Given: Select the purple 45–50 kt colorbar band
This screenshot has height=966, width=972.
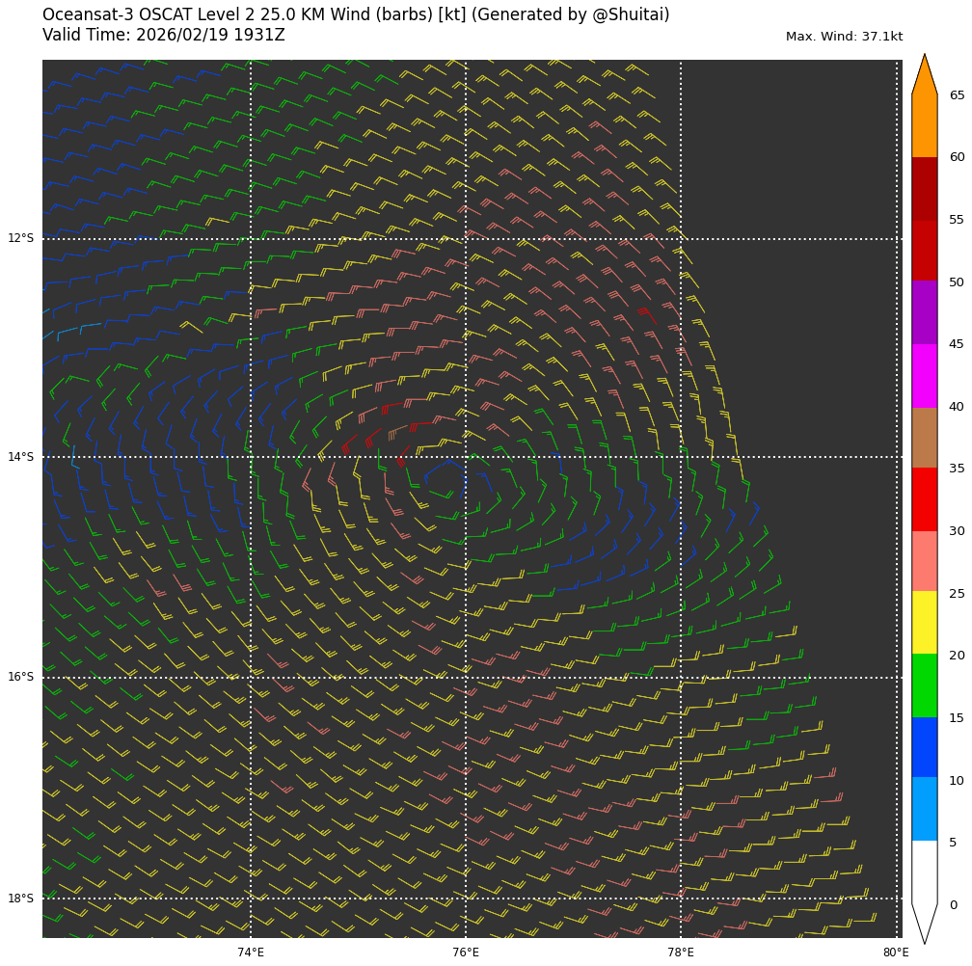Looking at the screenshot, I should coord(924,313).
